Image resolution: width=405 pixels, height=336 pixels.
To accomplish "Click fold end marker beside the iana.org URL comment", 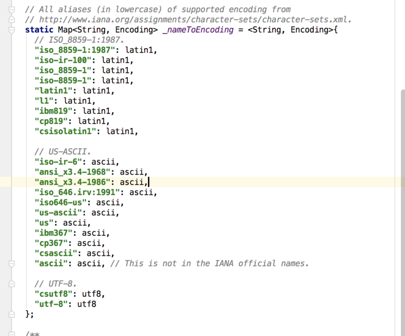I will 12,20.
